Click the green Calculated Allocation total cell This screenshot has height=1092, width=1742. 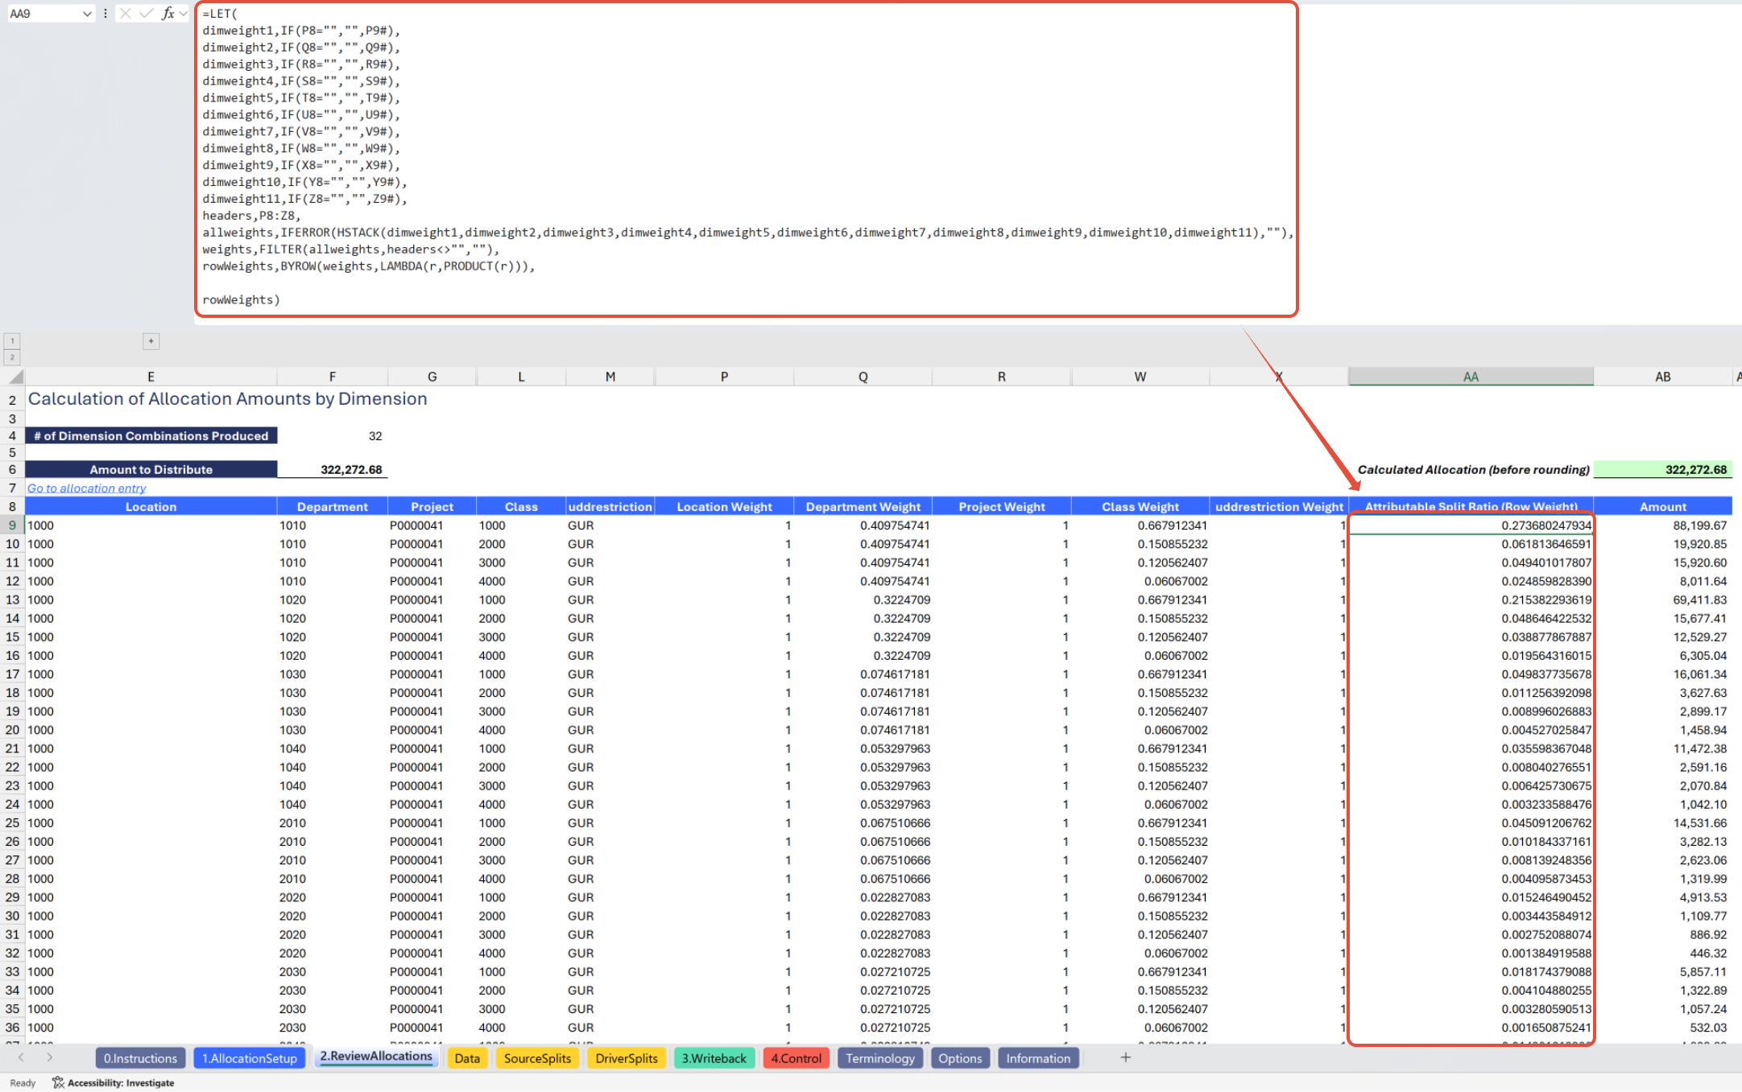point(1662,470)
